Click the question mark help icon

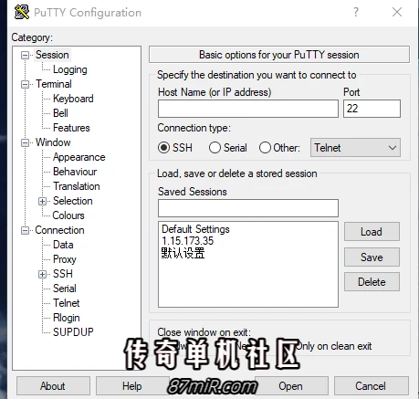pos(356,12)
